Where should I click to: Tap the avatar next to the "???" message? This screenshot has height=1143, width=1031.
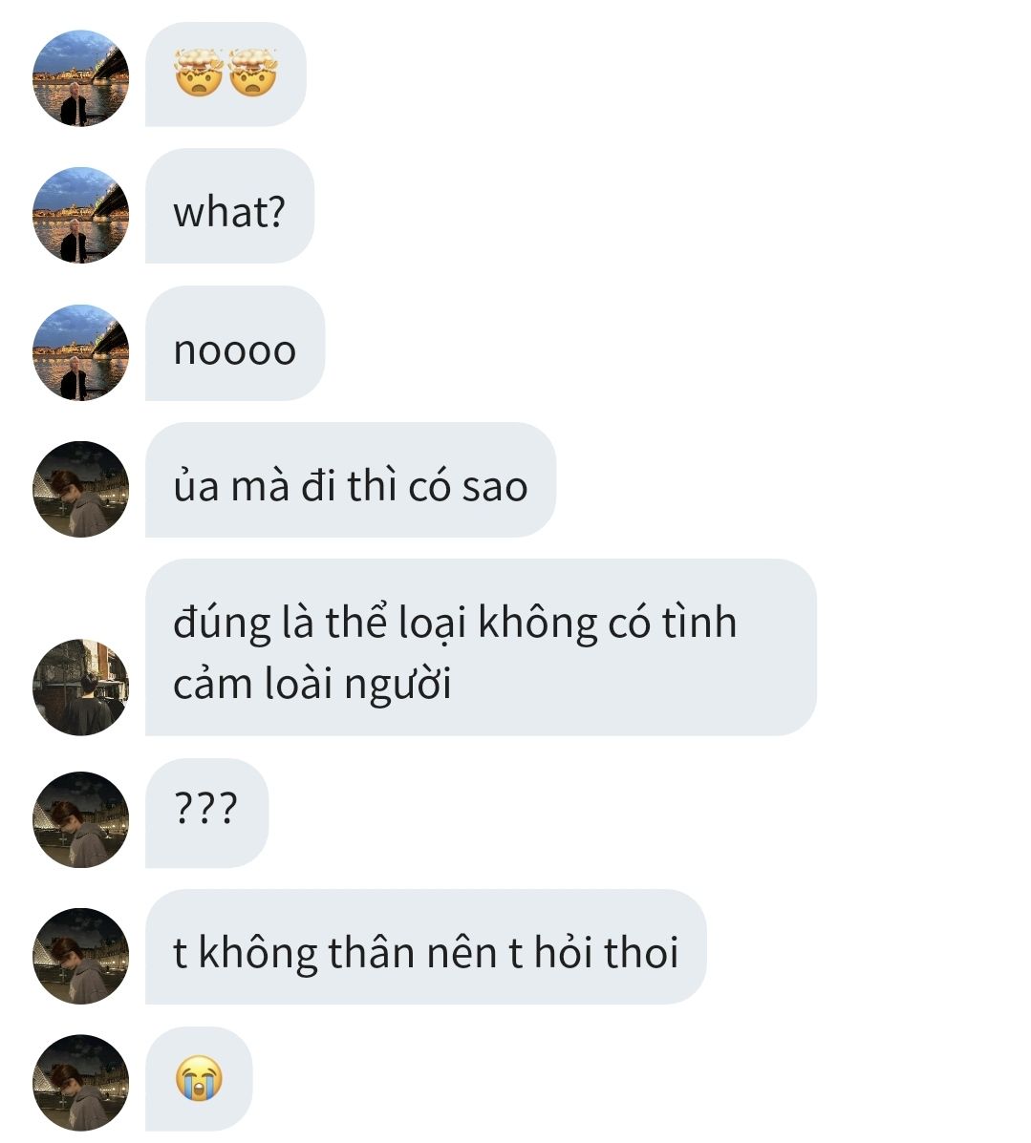pyautogui.click(x=81, y=819)
